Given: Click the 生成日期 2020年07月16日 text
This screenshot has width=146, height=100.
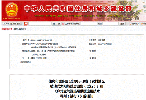Looking at the screenshot, I should pos(100,44).
